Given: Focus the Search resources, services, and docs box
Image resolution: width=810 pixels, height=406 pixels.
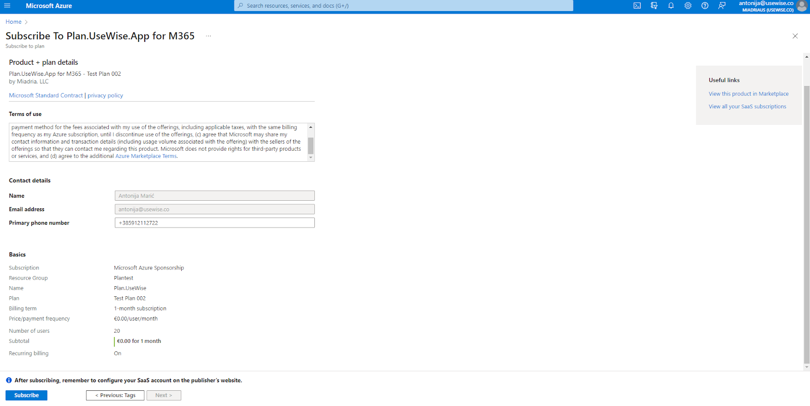Looking at the screenshot, I should pos(403,6).
